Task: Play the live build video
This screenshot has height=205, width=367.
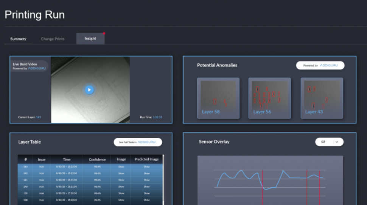Action: (x=89, y=90)
